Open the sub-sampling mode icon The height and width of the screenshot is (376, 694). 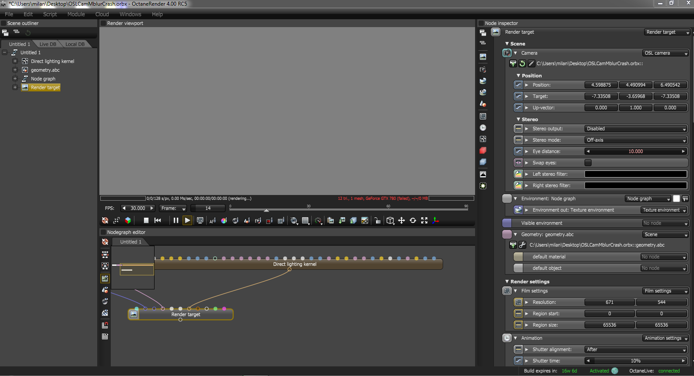[306, 221]
